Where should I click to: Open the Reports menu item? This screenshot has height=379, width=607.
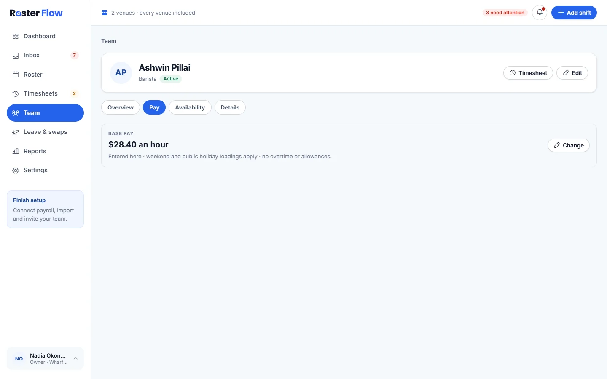click(x=45, y=151)
